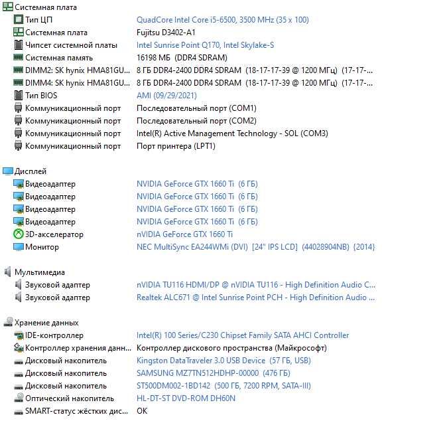Click the Системная плата section header icon
The image size is (433, 425).
coord(8,7)
